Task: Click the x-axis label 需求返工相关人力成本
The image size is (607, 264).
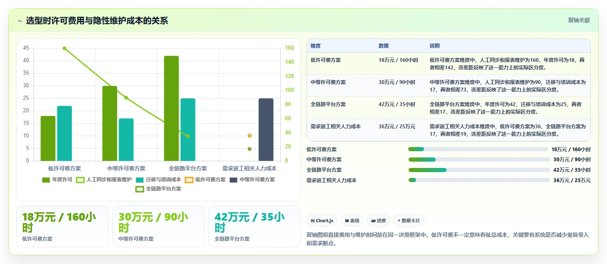Action: (249, 169)
